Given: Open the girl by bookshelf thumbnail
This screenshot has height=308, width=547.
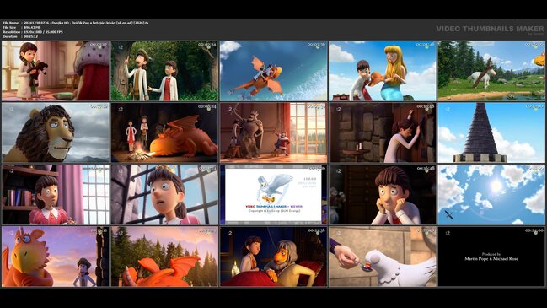Looking at the screenshot, I should [56, 195].
